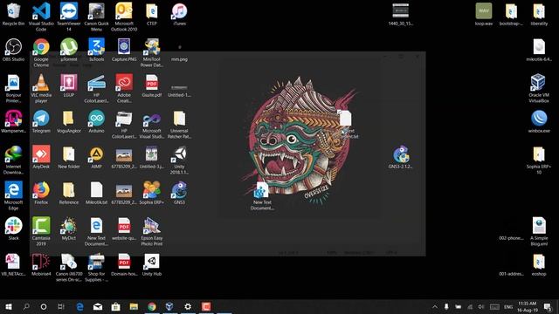Open Wampserver desktop shortcut
559x314 pixels.
coord(13,121)
